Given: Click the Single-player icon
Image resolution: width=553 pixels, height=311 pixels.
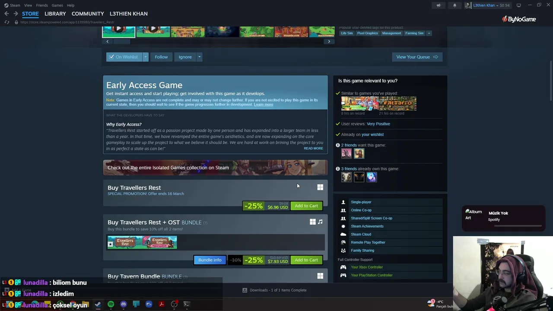Looking at the screenshot, I should (x=343, y=202).
